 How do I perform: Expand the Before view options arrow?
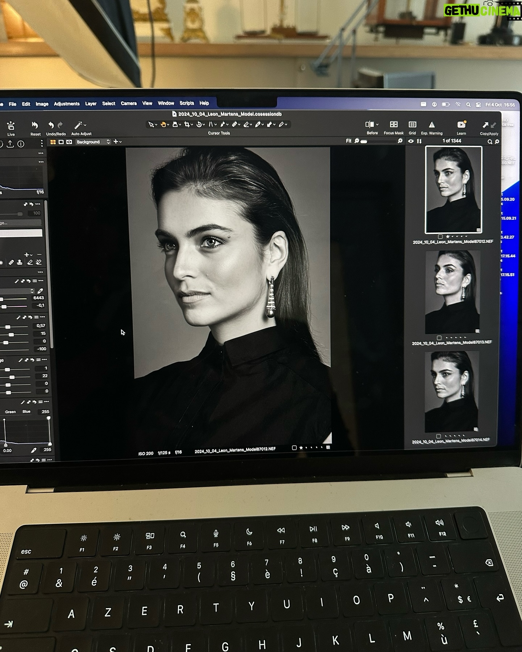click(x=377, y=125)
